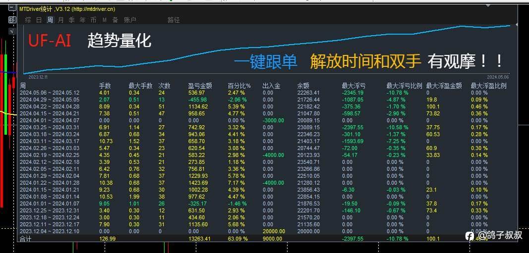Click the 周 column header
529x253 pixels.
click(23, 86)
